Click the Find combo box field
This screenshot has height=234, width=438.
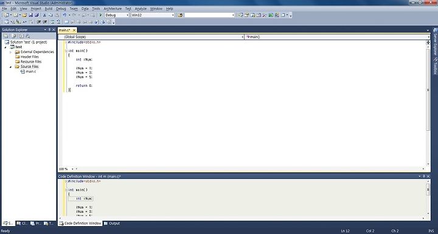[209, 15]
